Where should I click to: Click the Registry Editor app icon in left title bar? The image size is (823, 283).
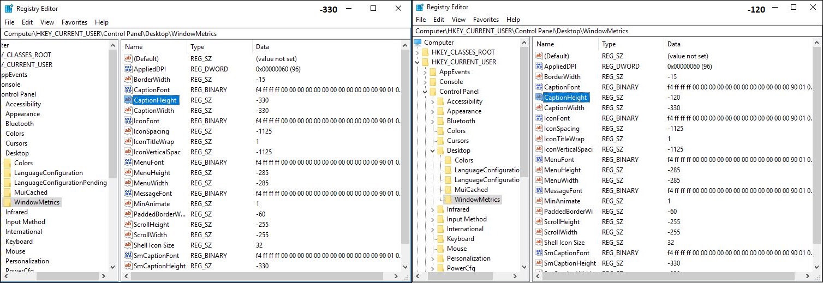click(x=8, y=9)
